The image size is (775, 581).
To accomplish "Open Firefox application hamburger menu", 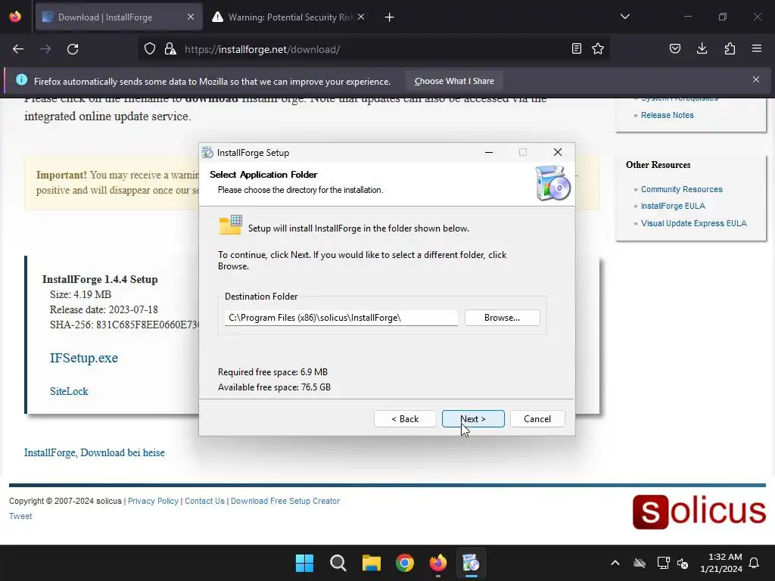I will pos(757,48).
